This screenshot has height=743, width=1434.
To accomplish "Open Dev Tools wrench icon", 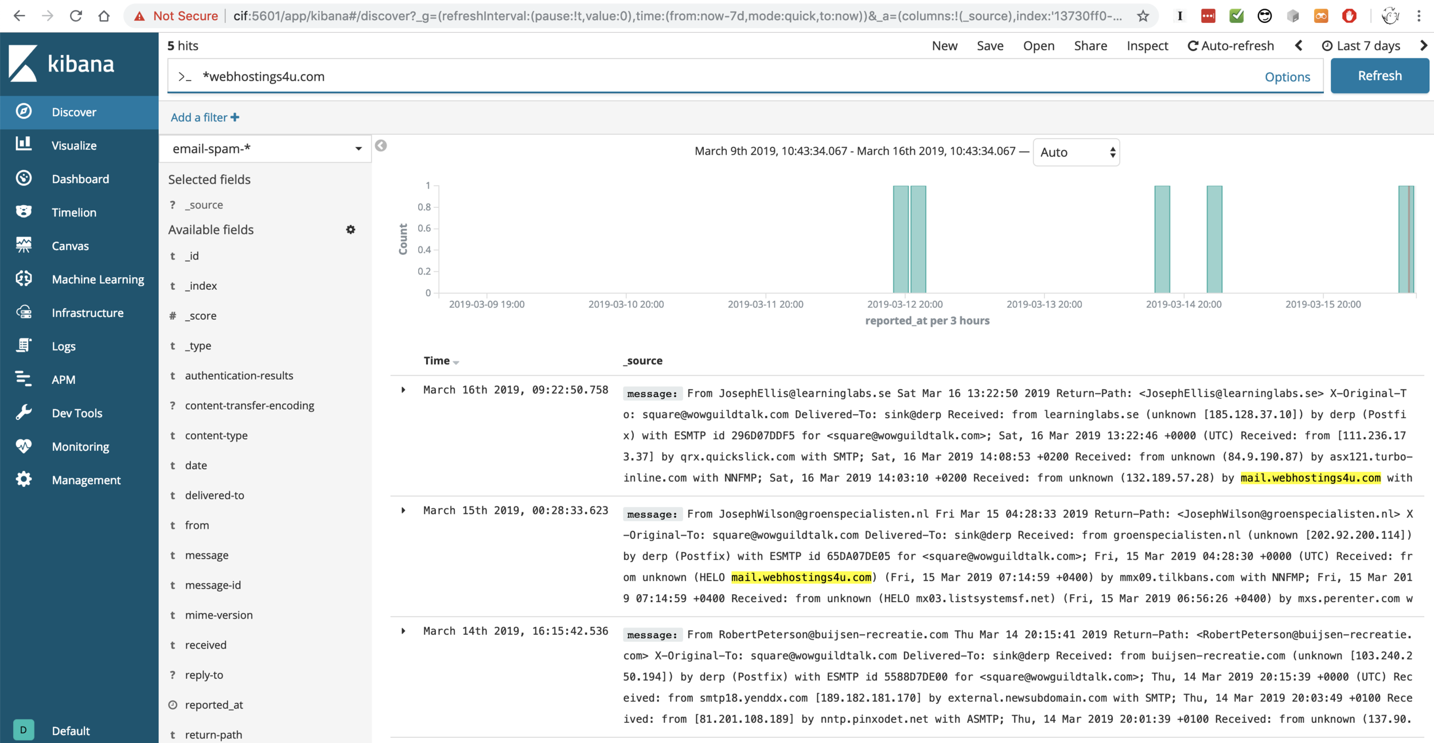I will point(24,412).
